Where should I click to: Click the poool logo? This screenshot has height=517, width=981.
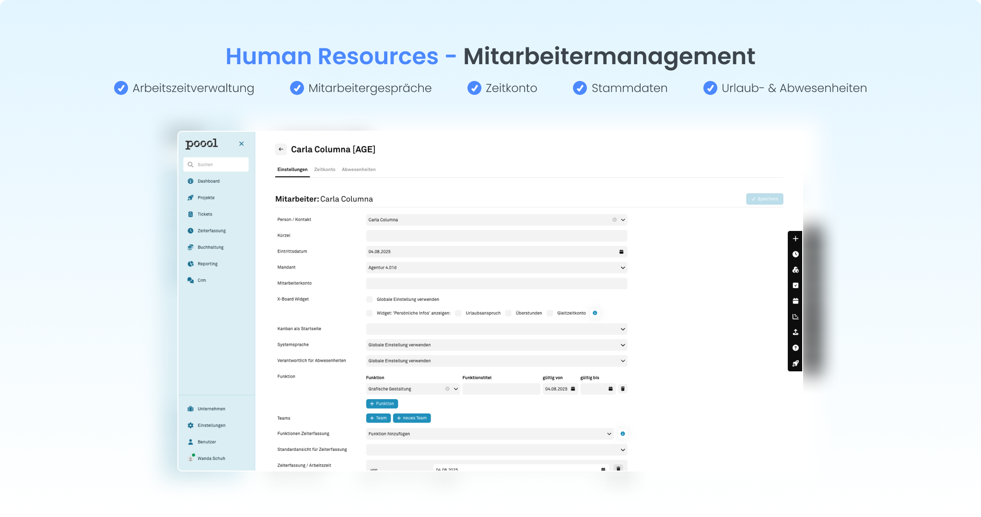click(x=201, y=144)
